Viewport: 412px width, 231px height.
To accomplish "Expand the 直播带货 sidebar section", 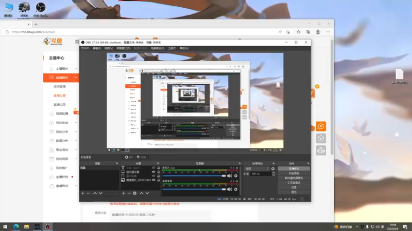I will pos(76,186).
